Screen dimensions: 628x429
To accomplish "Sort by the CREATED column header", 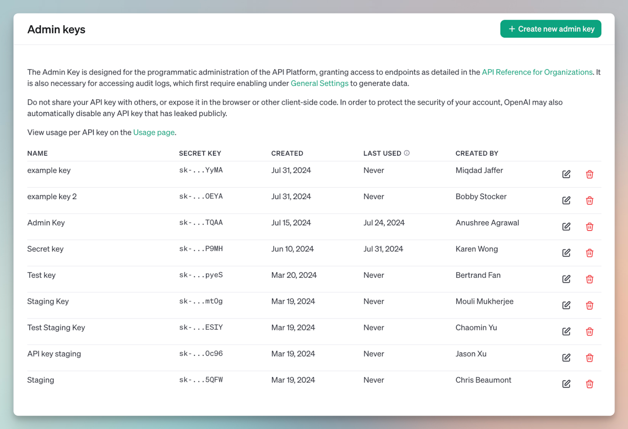I will coord(287,153).
